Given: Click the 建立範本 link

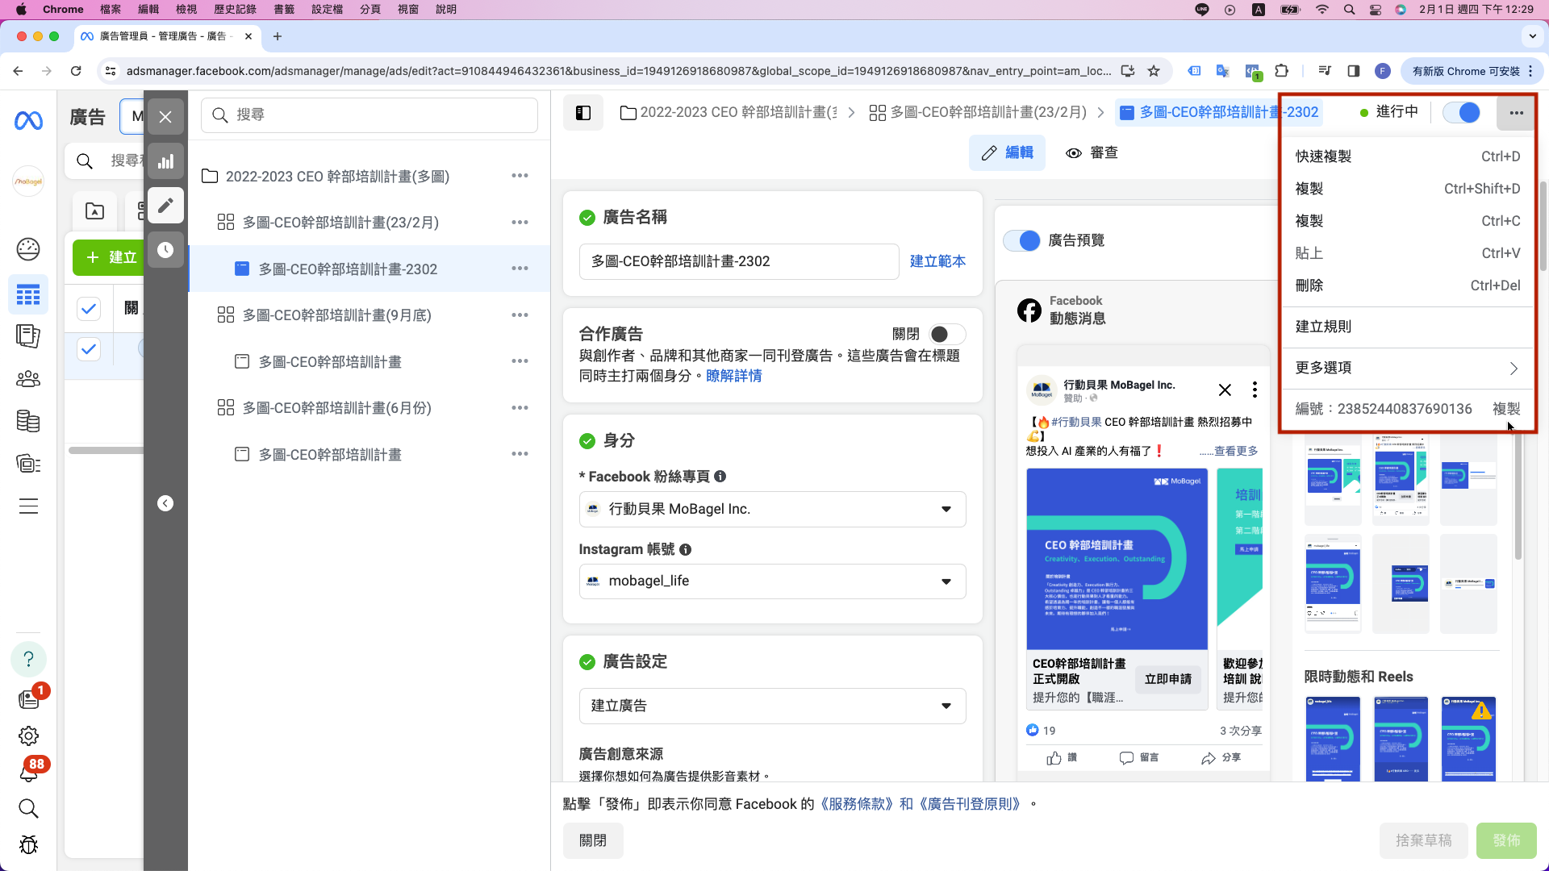Looking at the screenshot, I should 937,261.
